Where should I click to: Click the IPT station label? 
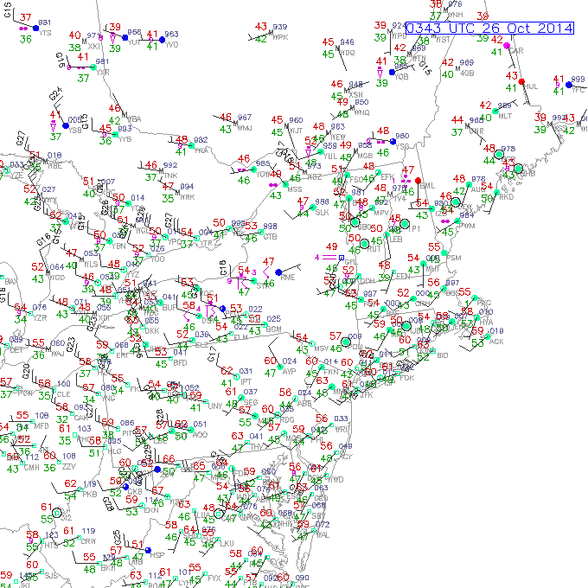click(x=246, y=381)
